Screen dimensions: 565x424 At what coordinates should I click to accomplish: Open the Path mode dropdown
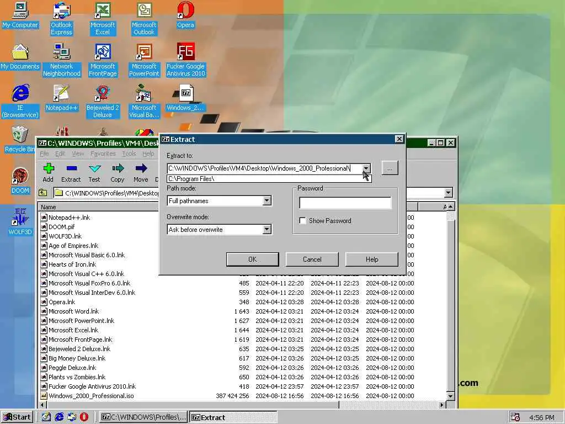(266, 201)
